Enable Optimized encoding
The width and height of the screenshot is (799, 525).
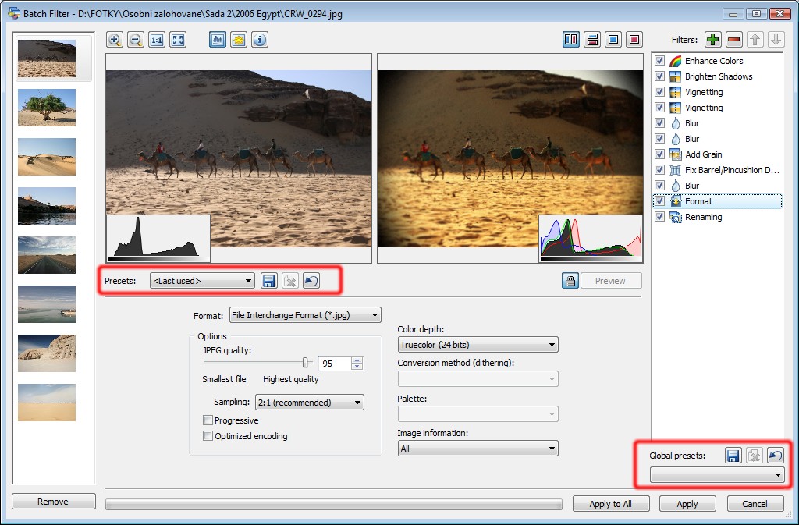[208, 436]
